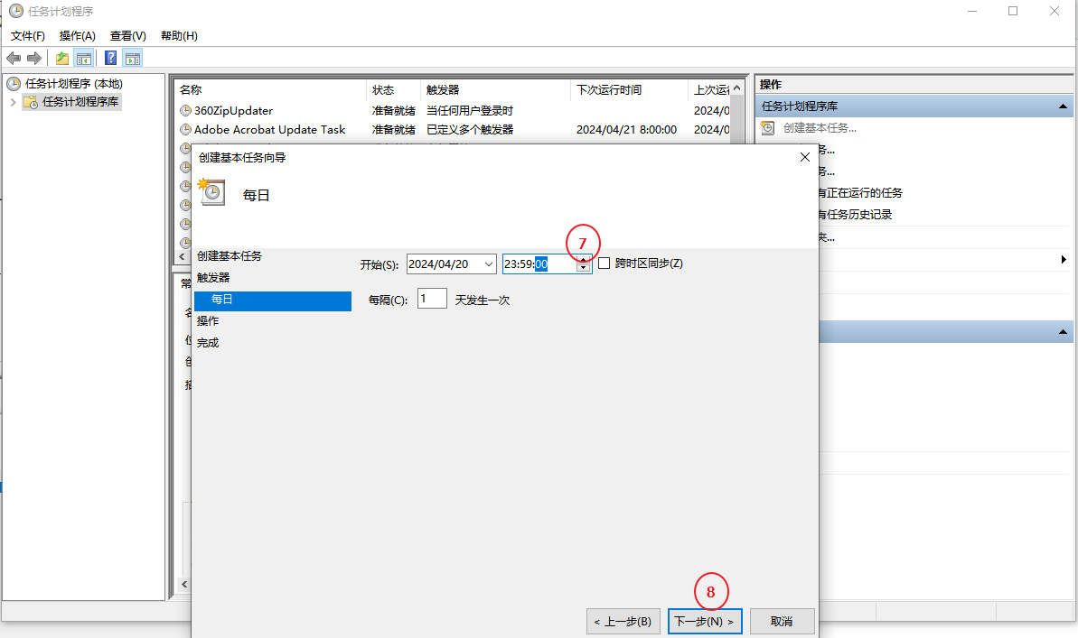The image size is (1078, 638).
Task: Click the 取消 button
Action: point(782,622)
